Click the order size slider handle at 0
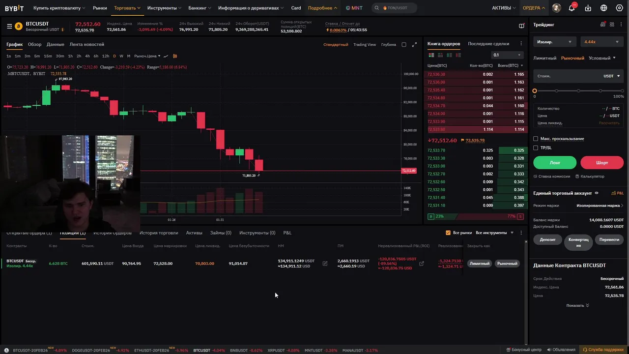The height and width of the screenshot is (354, 629). (535, 91)
